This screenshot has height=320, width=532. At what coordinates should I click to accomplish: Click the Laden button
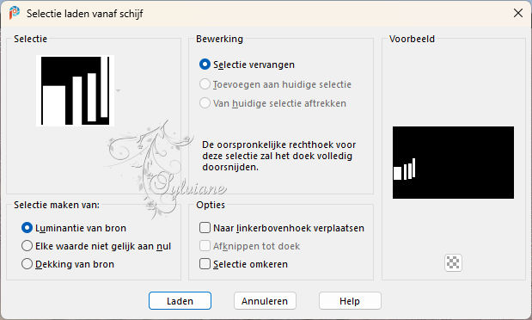coord(180,300)
